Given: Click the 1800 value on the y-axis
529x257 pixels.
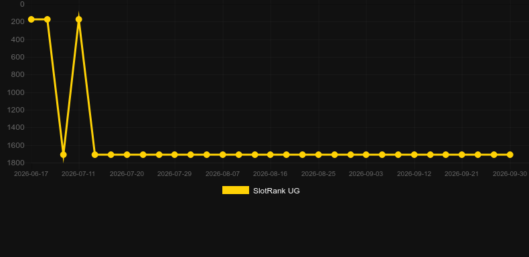Looking at the screenshot, I should coord(16,163).
